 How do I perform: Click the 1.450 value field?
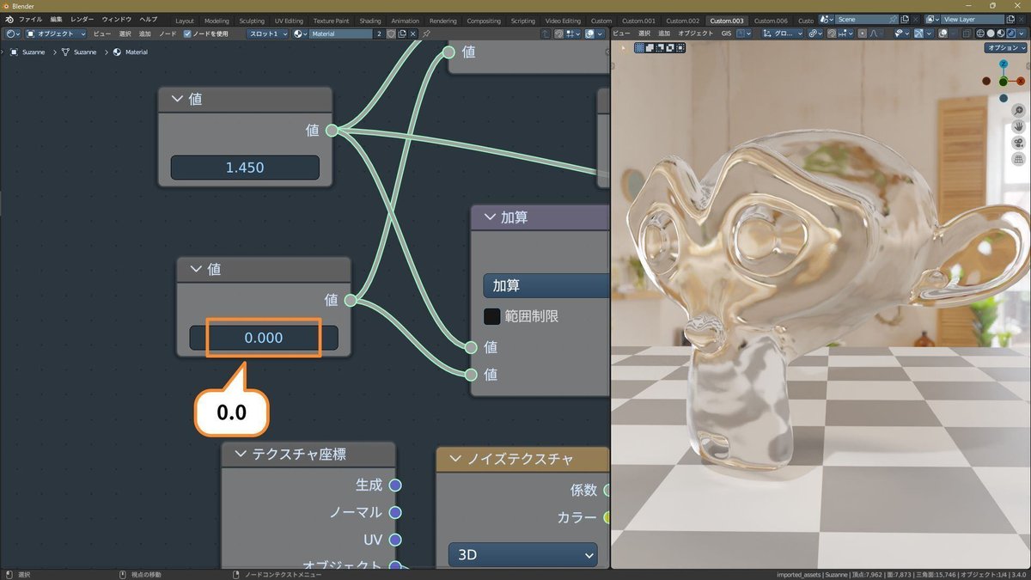pos(245,168)
